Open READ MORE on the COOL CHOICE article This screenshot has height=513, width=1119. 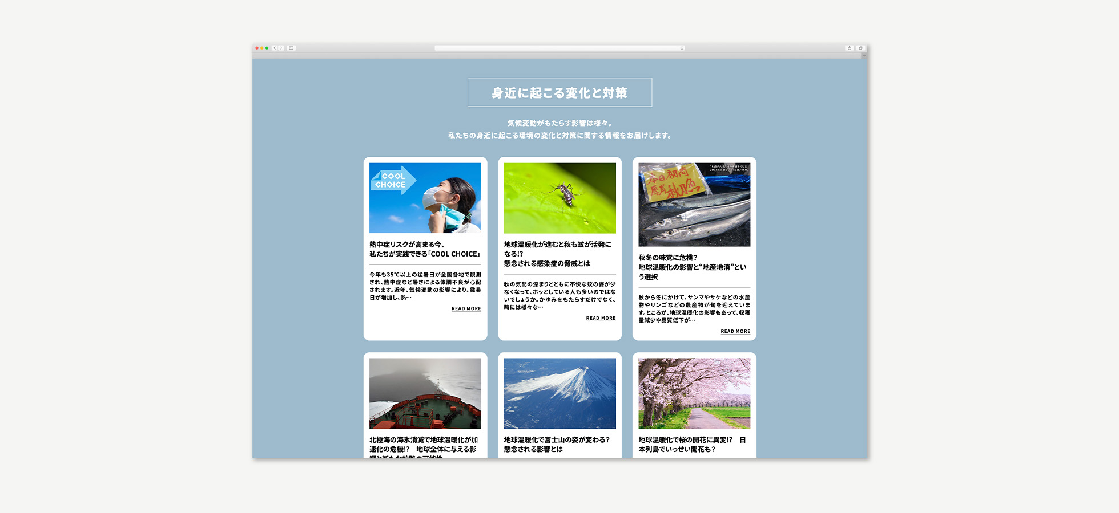(x=466, y=309)
